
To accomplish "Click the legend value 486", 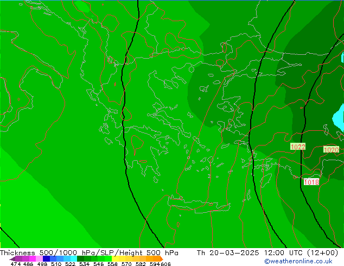I will tap(28, 264).
